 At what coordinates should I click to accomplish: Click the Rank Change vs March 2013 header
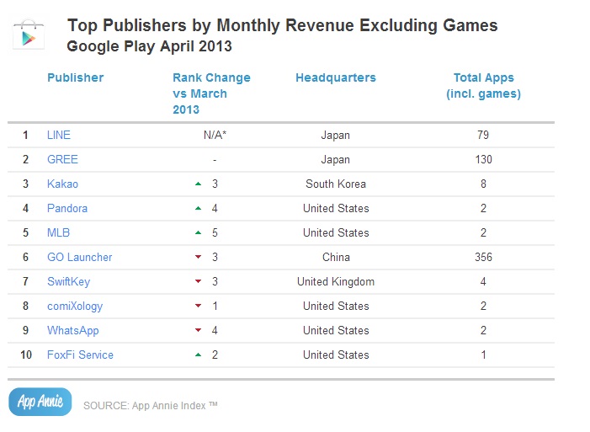(211, 93)
